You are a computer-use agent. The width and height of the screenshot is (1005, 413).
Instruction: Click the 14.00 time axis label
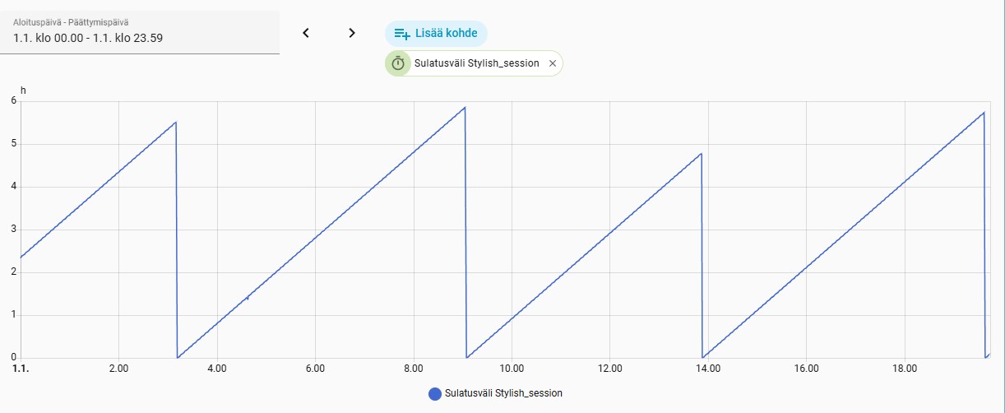(708, 369)
